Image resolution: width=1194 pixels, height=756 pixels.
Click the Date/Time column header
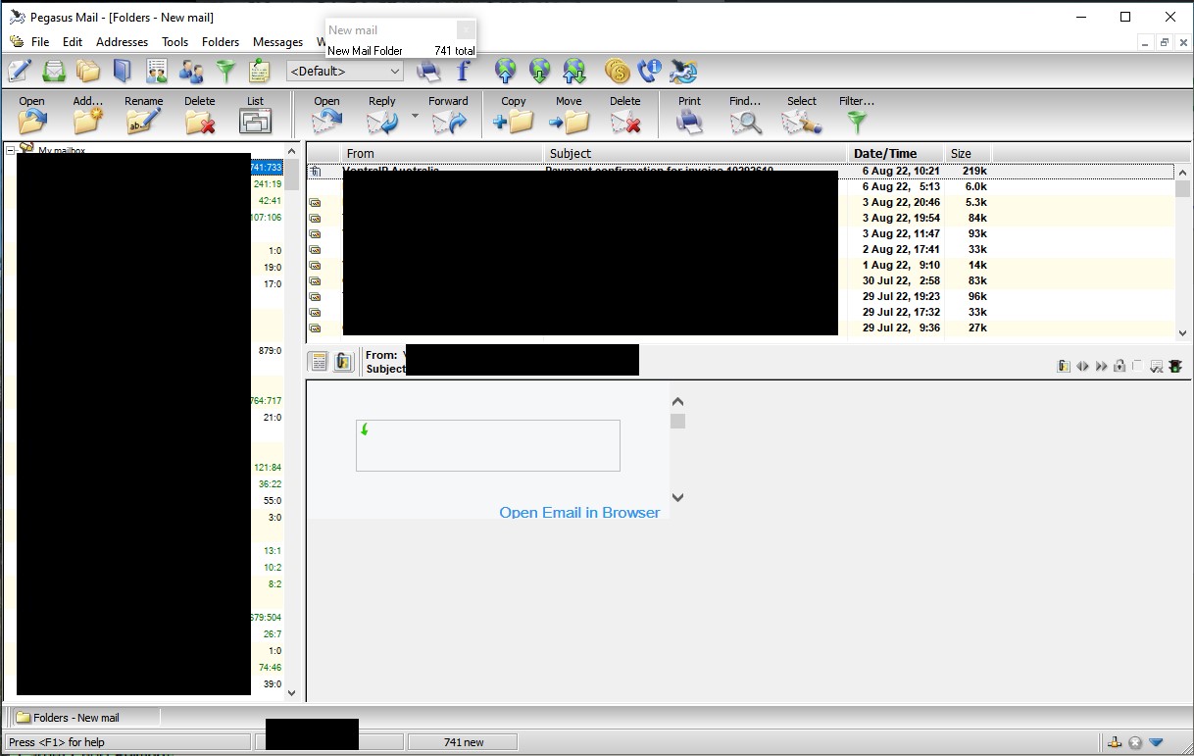[x=884, y=153]
